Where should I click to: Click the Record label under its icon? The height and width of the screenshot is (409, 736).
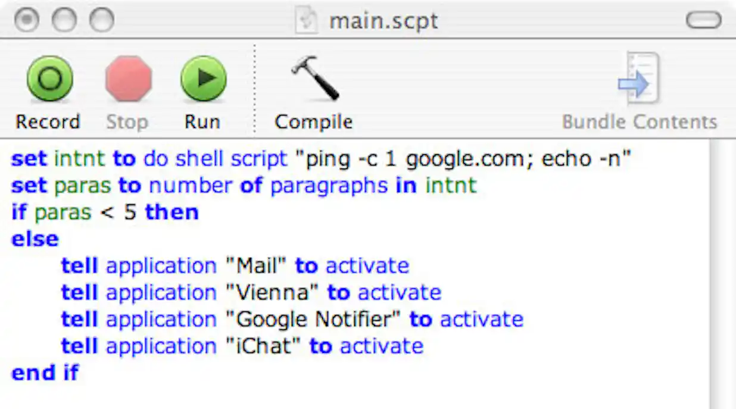(48, 121)
